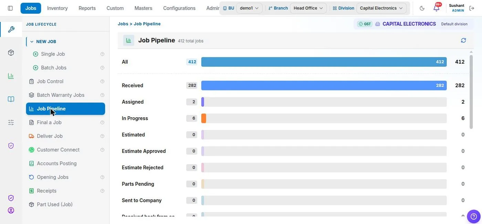Open the Custom top menu
Viewport: 482px width, 224px height.
(115, 8)
